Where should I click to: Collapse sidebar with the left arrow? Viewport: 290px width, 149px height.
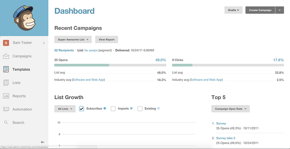click(42, 142)
